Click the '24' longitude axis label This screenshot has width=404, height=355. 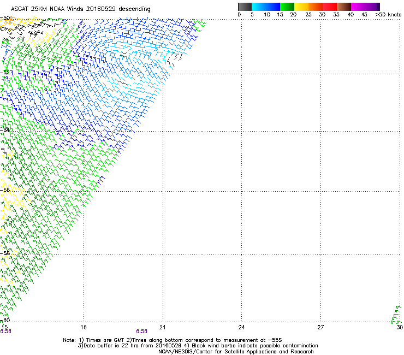pos(241,327)
